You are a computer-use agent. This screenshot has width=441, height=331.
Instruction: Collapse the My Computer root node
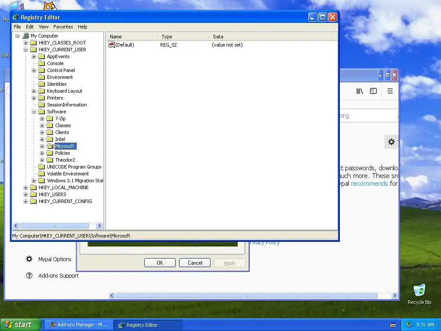click(17, 36)
